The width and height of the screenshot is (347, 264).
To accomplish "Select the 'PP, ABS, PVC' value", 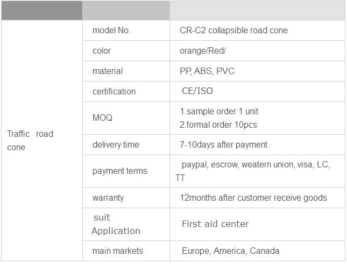I will tap(207, 71).
